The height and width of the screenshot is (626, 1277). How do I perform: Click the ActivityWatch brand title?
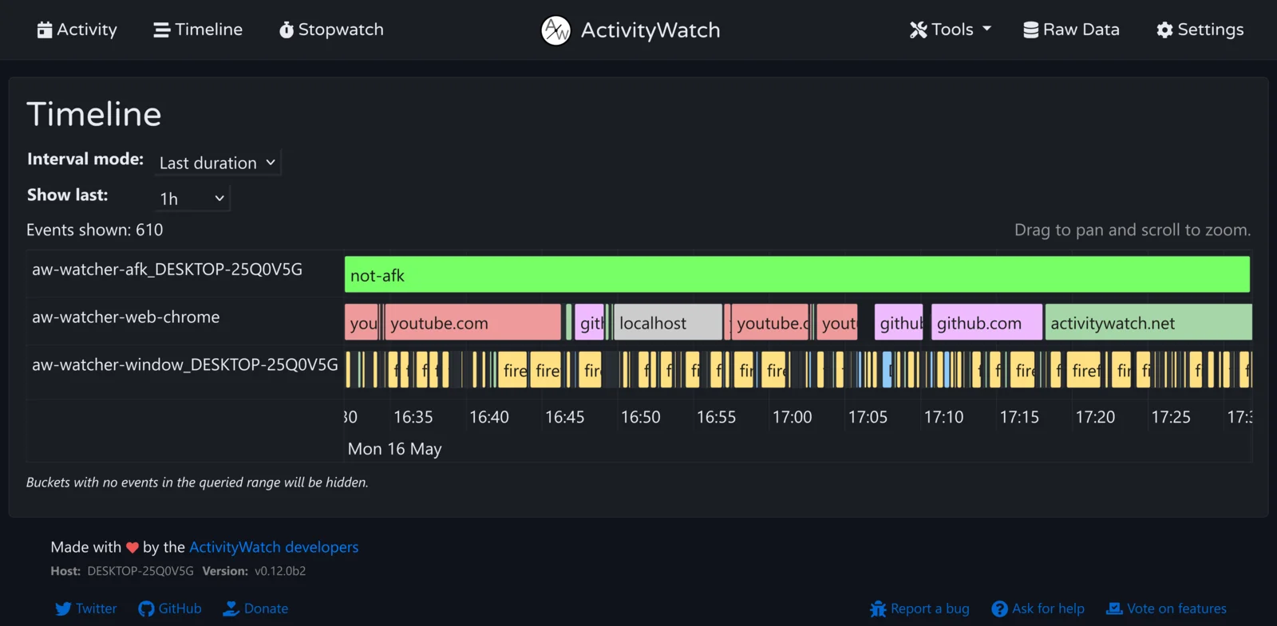pos(650,30)
